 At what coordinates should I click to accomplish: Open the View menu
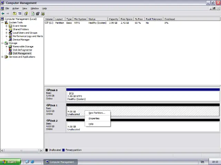(25, 8)
